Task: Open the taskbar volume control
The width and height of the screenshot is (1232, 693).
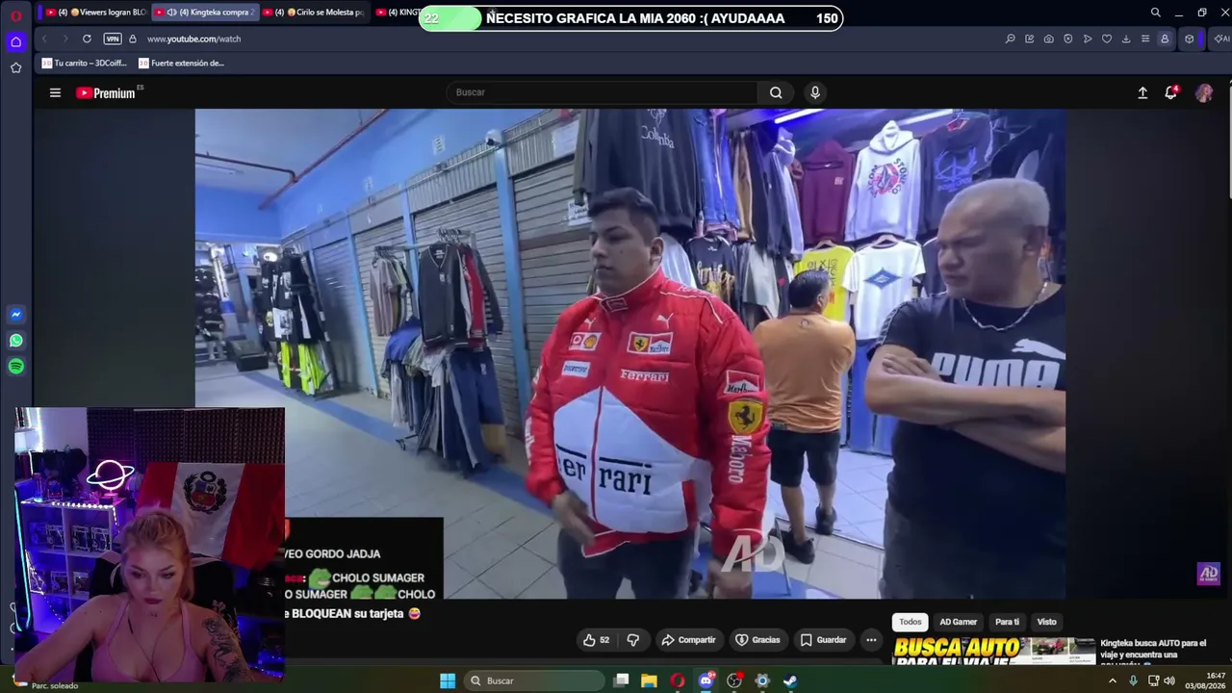Action: (1169, 680)
